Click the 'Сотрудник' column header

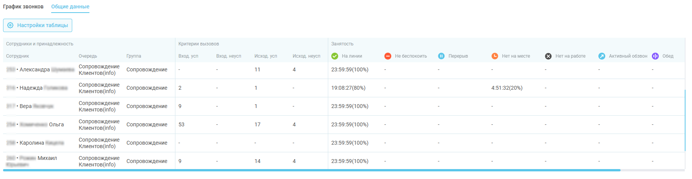(18, 56)
